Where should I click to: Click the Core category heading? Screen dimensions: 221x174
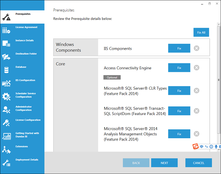coord(60,64)
